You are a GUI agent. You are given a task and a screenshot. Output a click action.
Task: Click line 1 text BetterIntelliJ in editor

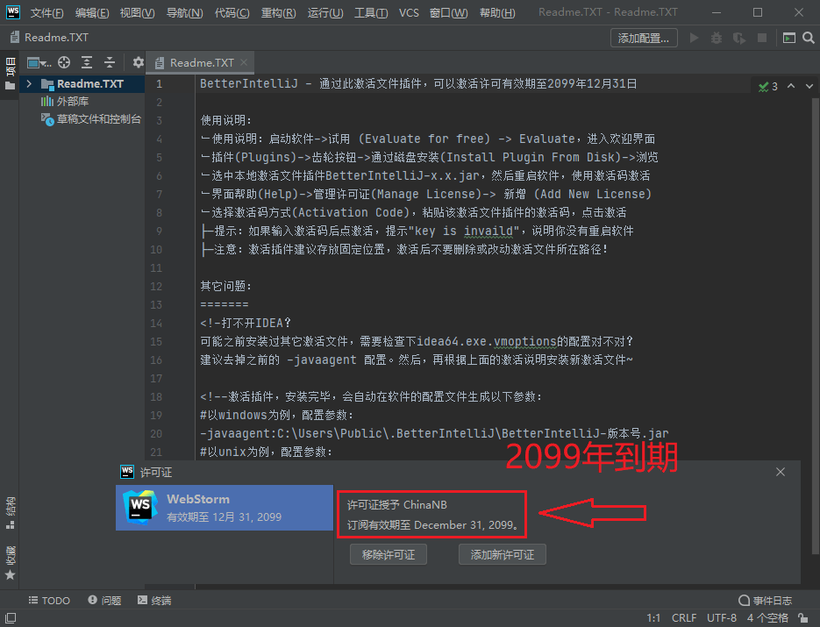[249, 83]
